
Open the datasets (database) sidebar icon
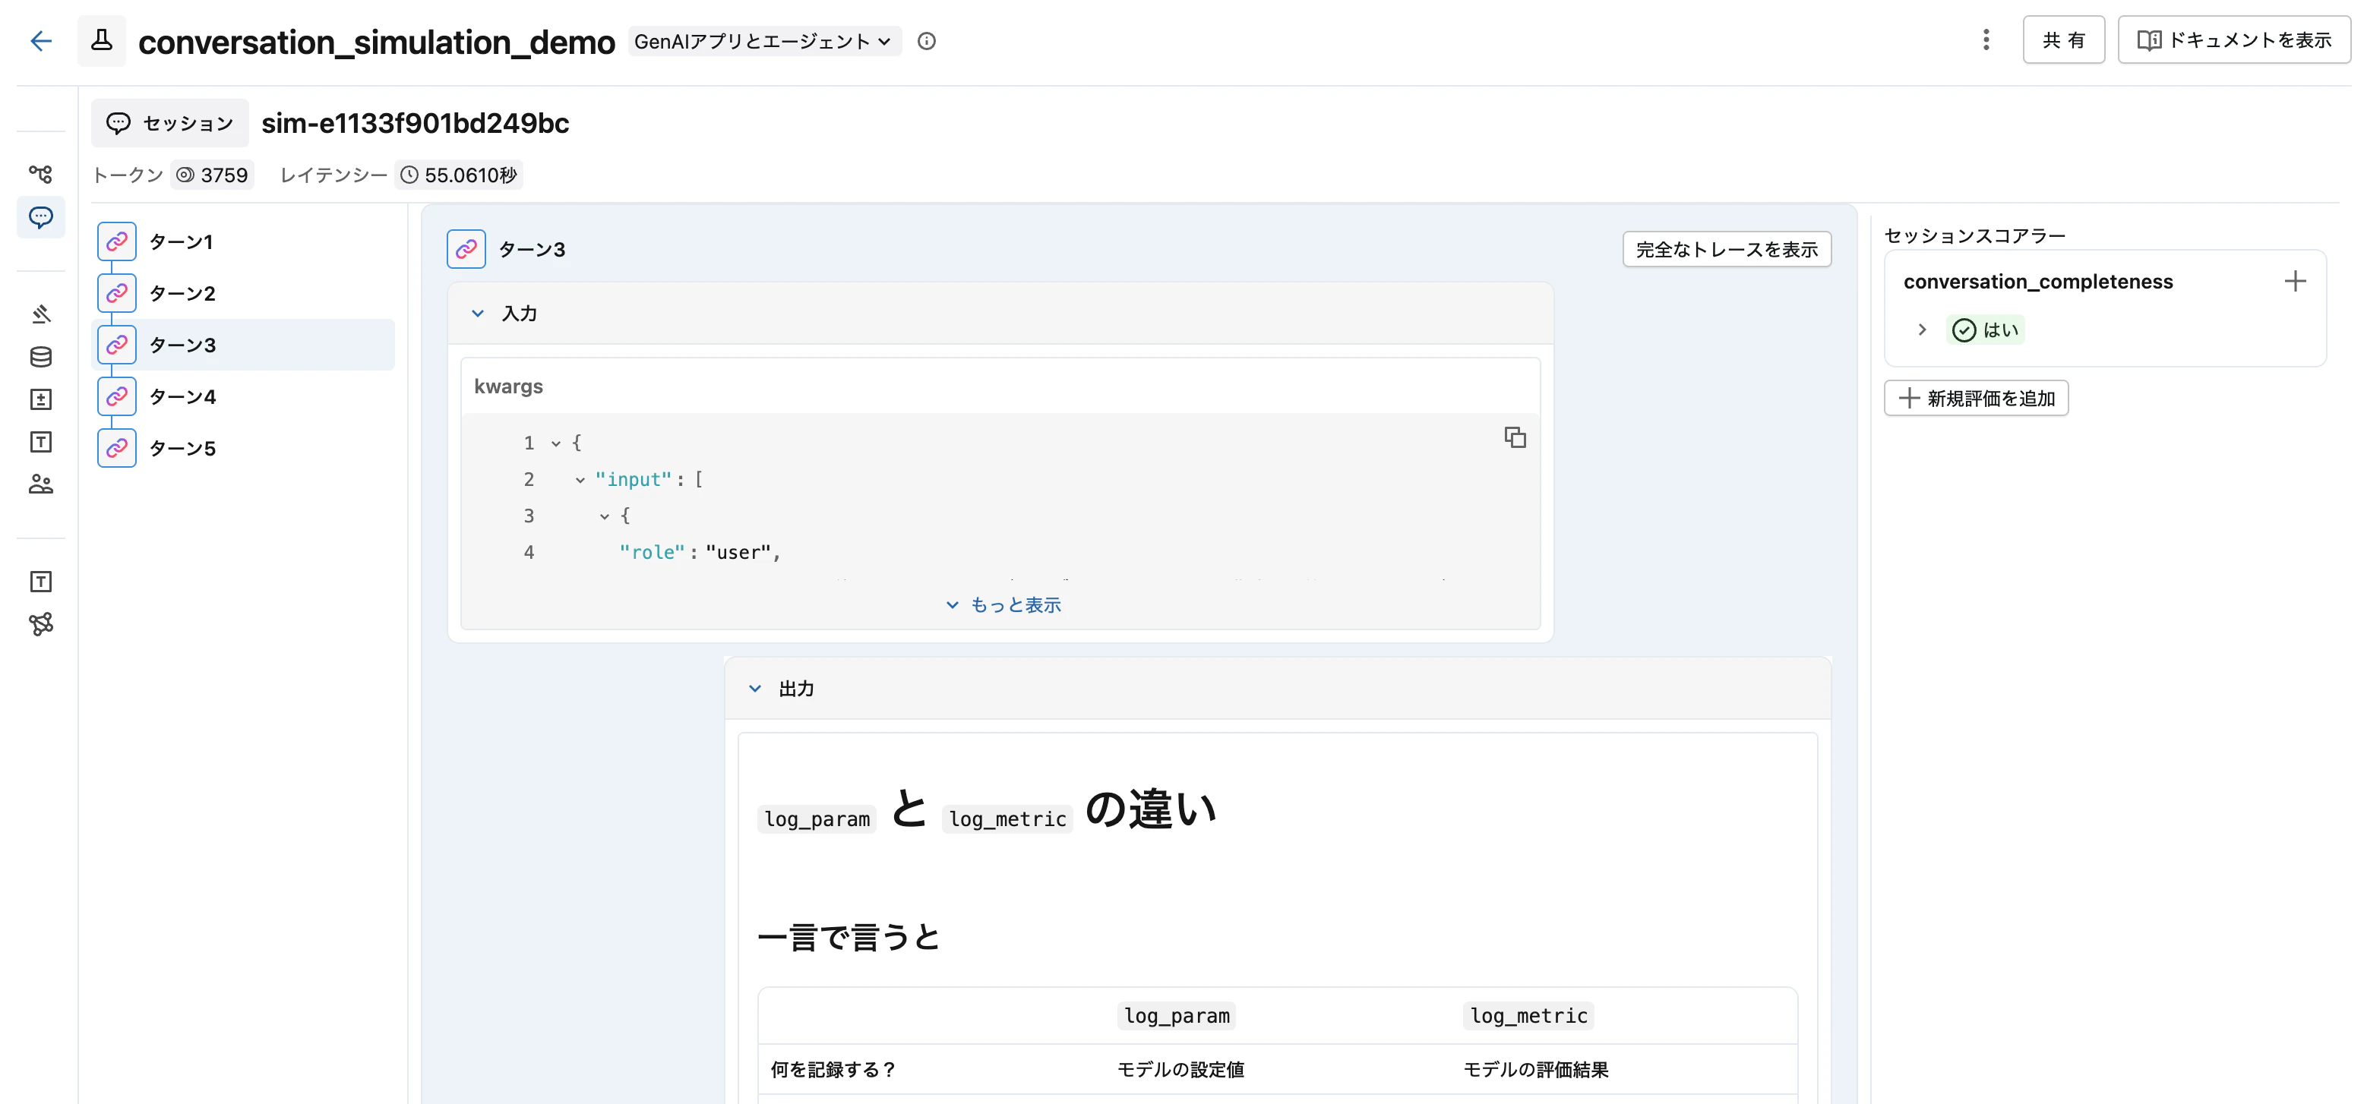pyautogui.click(x=41, y=357)
